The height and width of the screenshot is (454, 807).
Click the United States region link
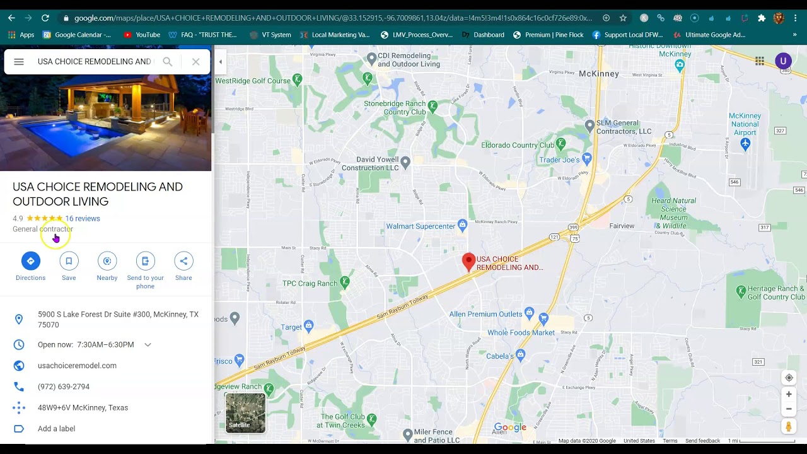(639, 441)
